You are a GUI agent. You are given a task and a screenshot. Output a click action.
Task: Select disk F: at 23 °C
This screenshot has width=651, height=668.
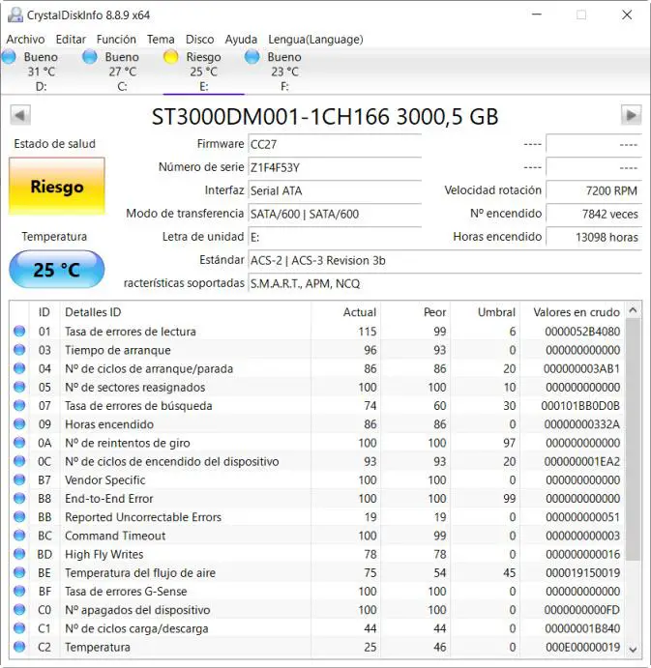(284, 72)
